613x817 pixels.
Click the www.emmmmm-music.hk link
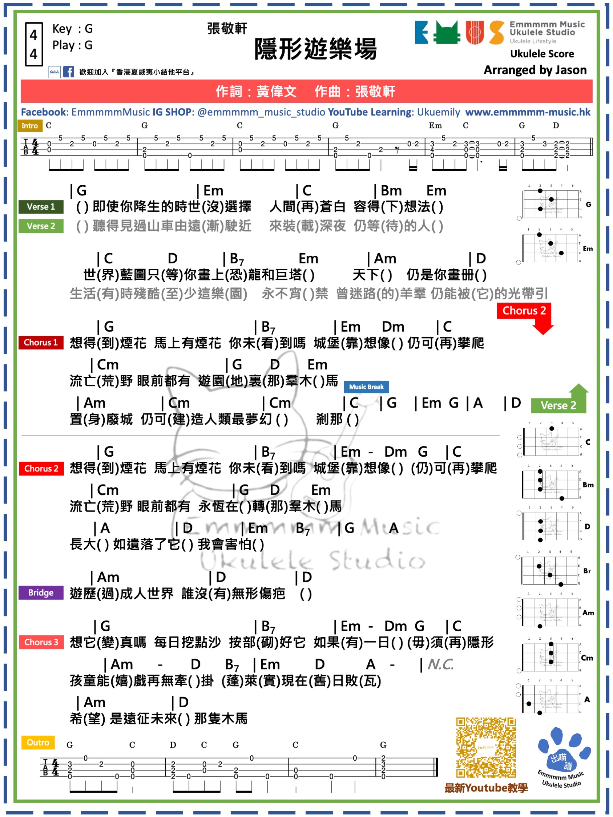point(528,112)
